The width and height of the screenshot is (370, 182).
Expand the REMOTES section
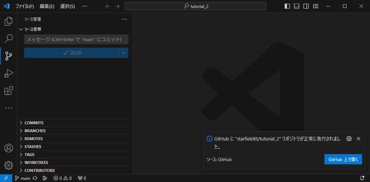pos(75,139)
